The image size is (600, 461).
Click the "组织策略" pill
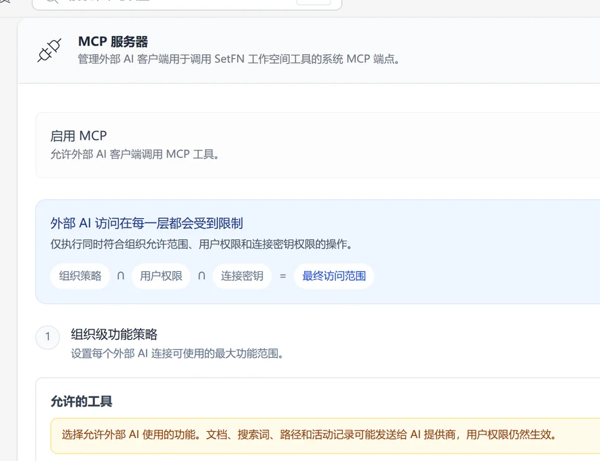click(80, 276)
